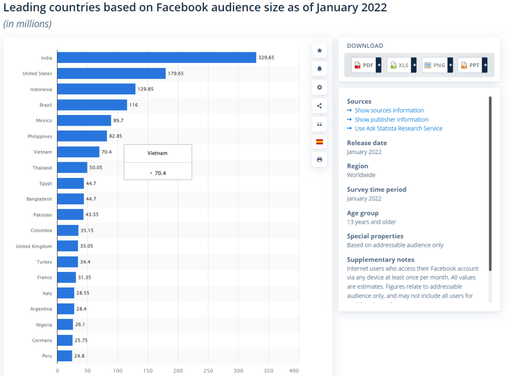Click the 'Supplementary notes' heading
Image resolution: width=528 pixels, height=376 pixels.
380,260
